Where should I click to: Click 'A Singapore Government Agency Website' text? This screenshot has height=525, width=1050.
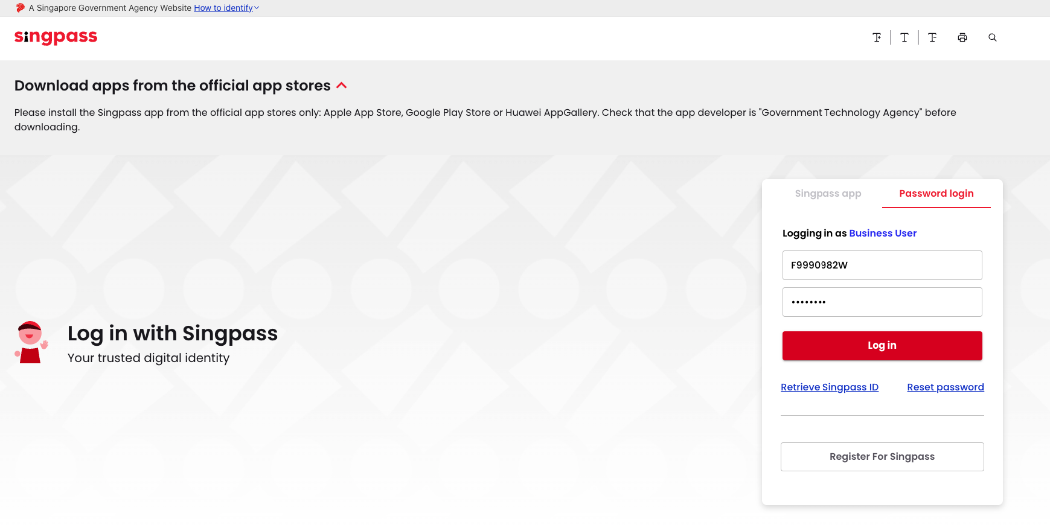[x=110, y=8]
